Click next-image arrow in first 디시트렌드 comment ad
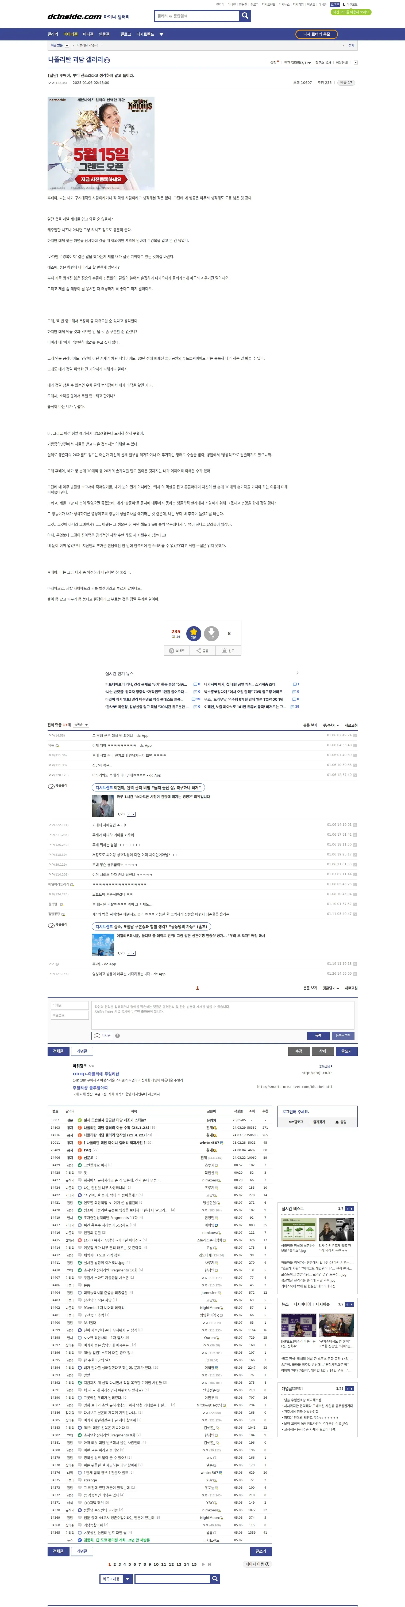The height and width of the screenshot is (1607, 405). pos(133,814)
